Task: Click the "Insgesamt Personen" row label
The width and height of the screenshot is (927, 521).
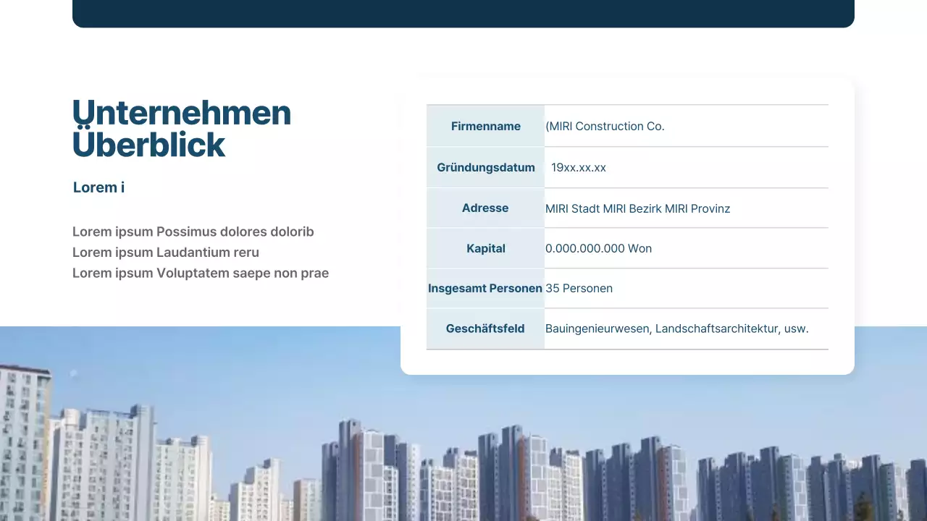Action: pyautogui.click(x=485, y=288)
